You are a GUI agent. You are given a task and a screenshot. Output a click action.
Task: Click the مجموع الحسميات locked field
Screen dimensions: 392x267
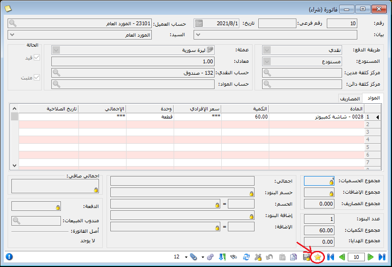click(x=319, y=181)
